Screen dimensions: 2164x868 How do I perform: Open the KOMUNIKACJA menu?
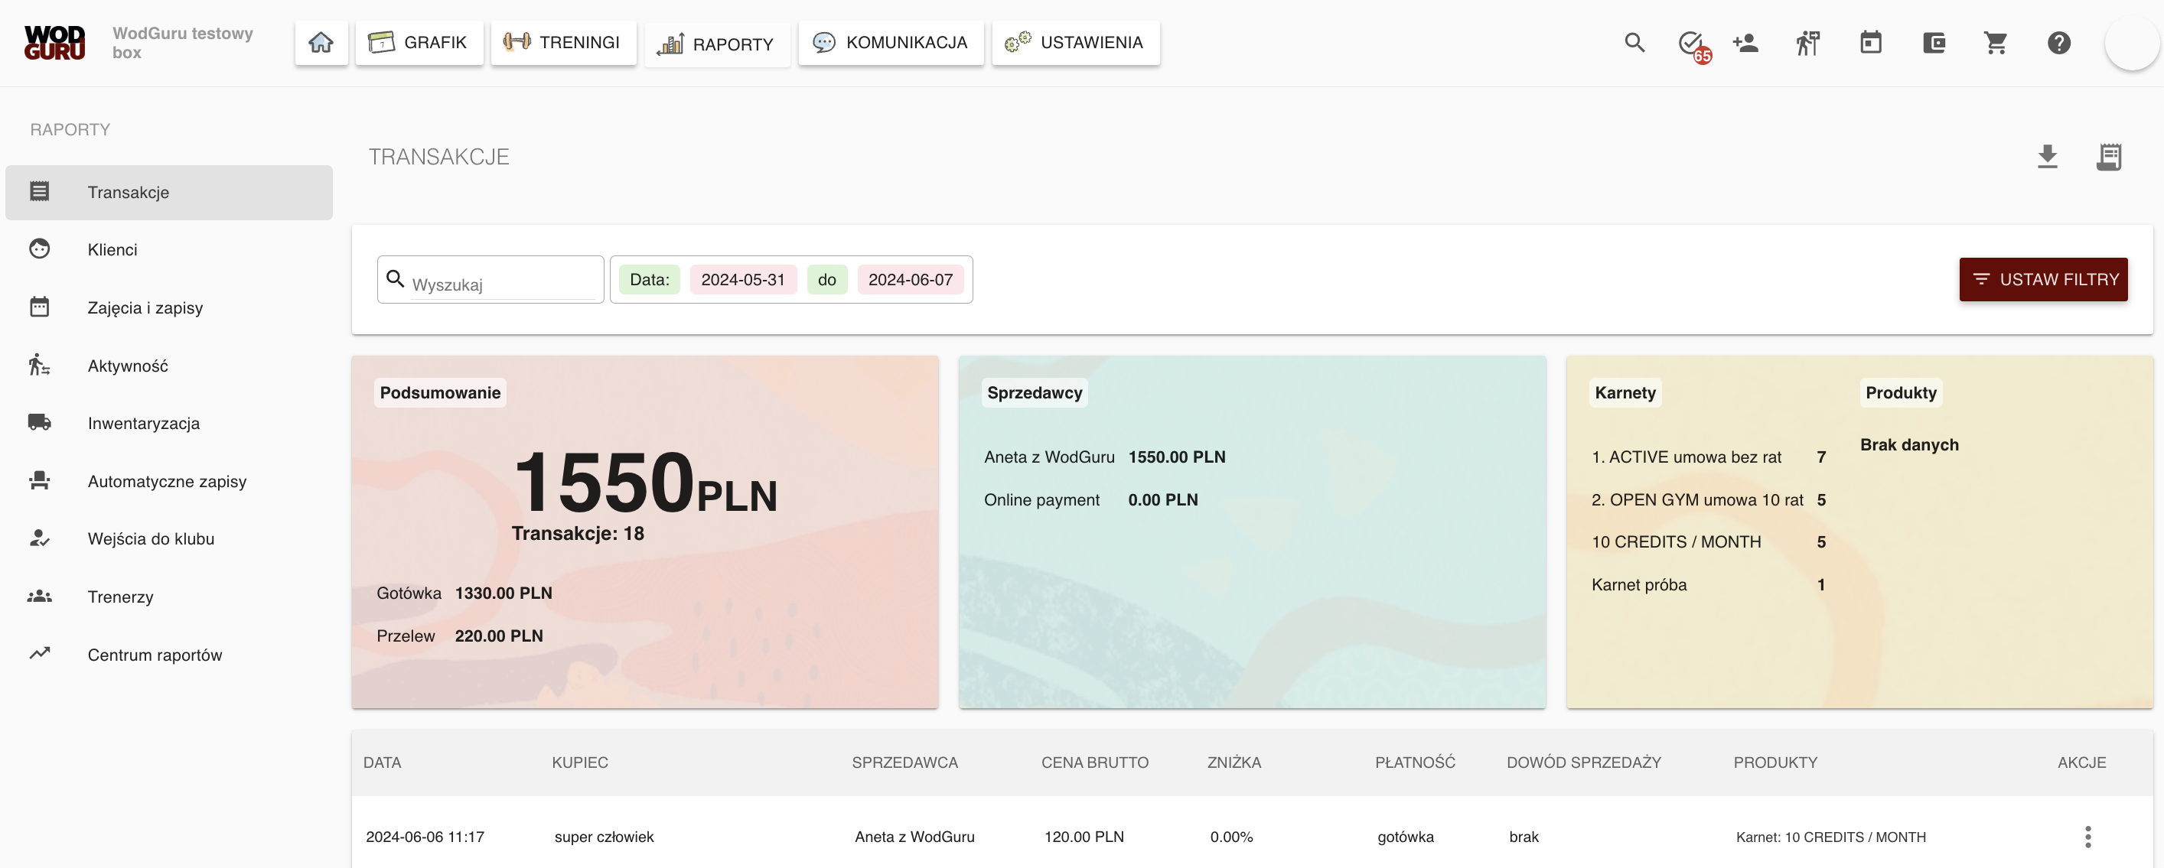coord(891,43)
